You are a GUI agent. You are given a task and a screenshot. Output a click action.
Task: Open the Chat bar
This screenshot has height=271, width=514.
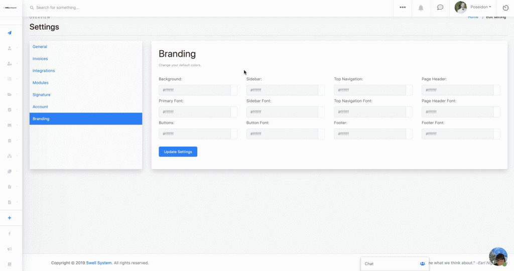click(395, 264)
